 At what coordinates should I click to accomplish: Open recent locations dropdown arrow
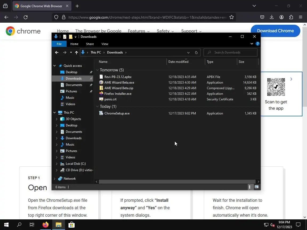[x=71, y=52]
